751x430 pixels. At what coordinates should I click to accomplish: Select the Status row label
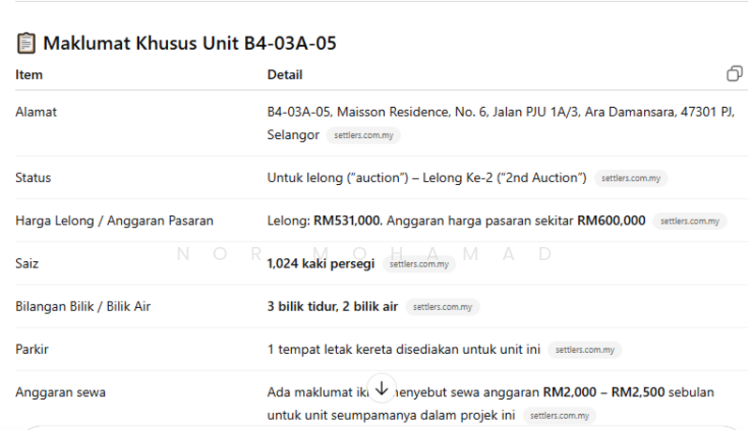click(x=33, y=177)
